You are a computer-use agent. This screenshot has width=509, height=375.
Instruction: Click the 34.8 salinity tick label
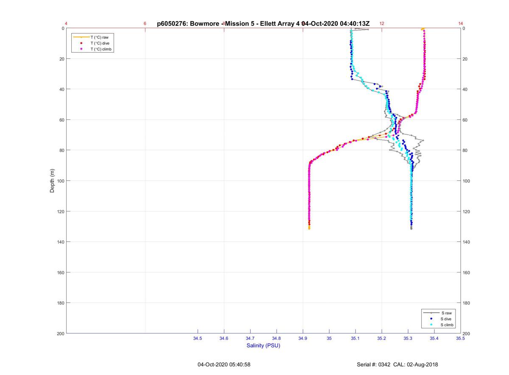277,339
